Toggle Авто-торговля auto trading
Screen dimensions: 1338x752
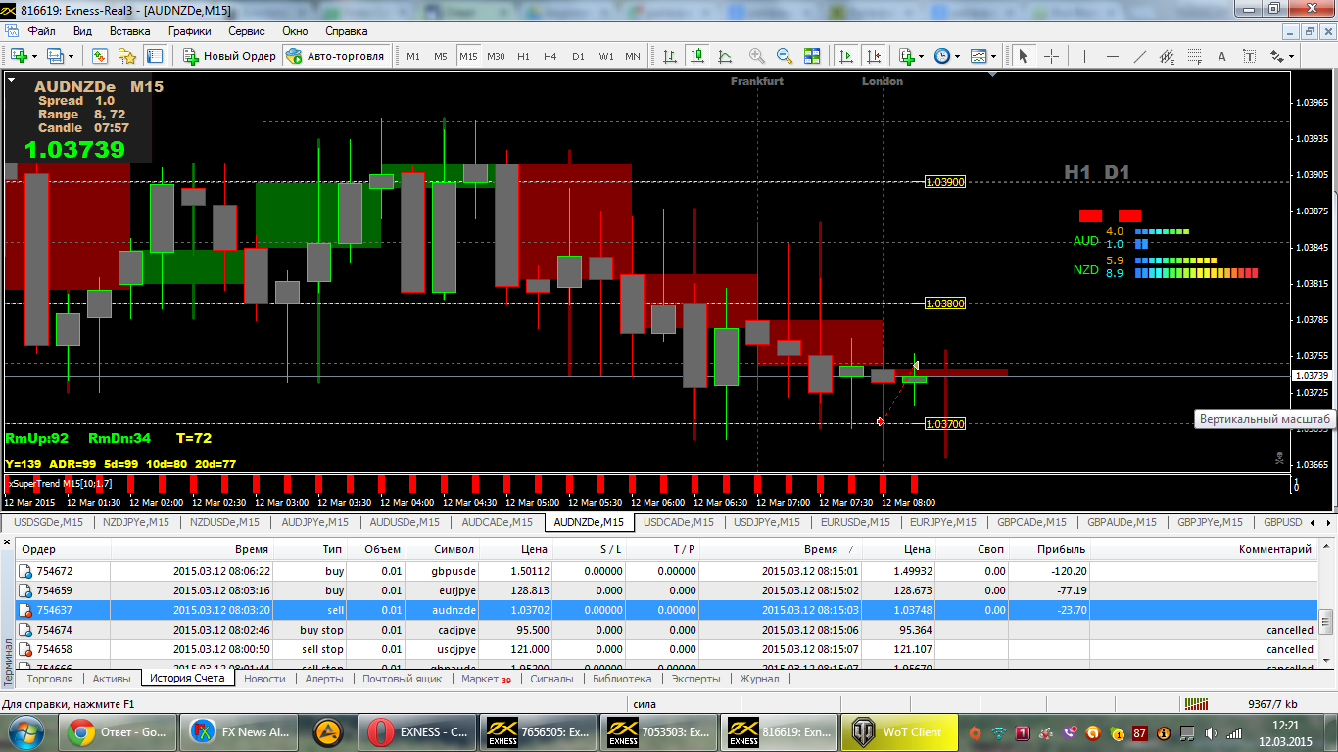(336, 56)
